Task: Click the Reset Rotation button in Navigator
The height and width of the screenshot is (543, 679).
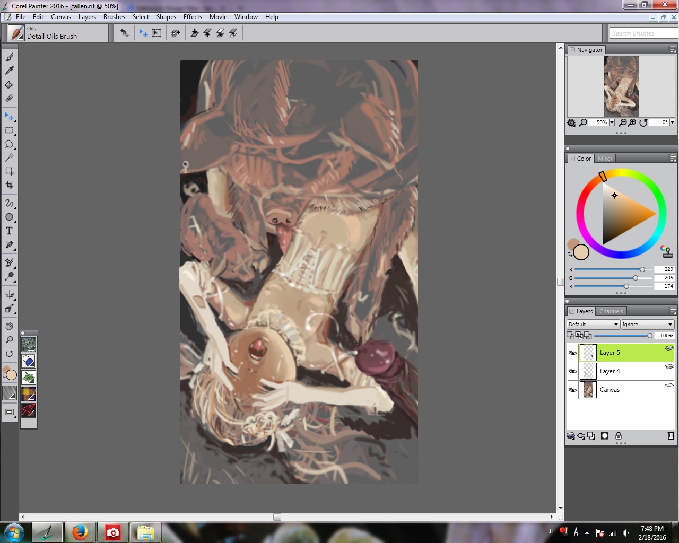Action: pyautogui.click(x=643, y=122)
